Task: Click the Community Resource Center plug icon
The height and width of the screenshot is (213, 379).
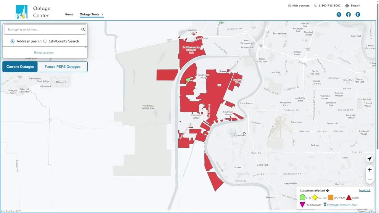Action: [x=325, y=204]
